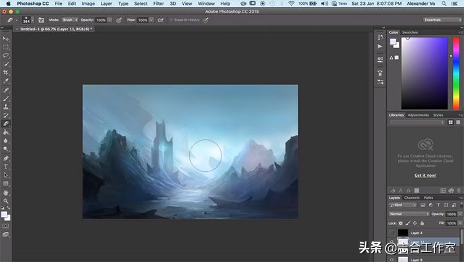The height and width of the screenshot is (262, 464).
Task: Open the brush preset picker
Action: pos(33,20)
